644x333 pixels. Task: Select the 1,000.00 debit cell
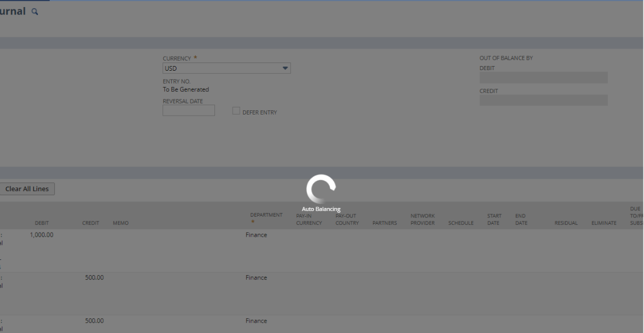pyautogui.click(x=41, y=235)
